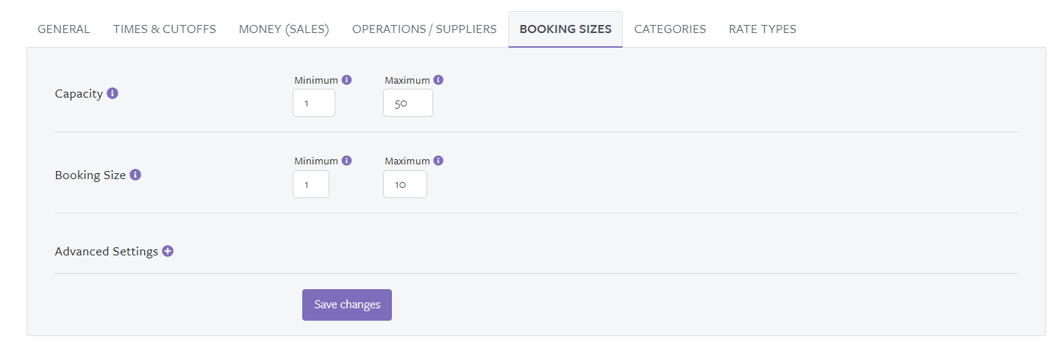Switch to Times & Cutoffs tab
1053x342 pixels.
(x=165, y=29)
